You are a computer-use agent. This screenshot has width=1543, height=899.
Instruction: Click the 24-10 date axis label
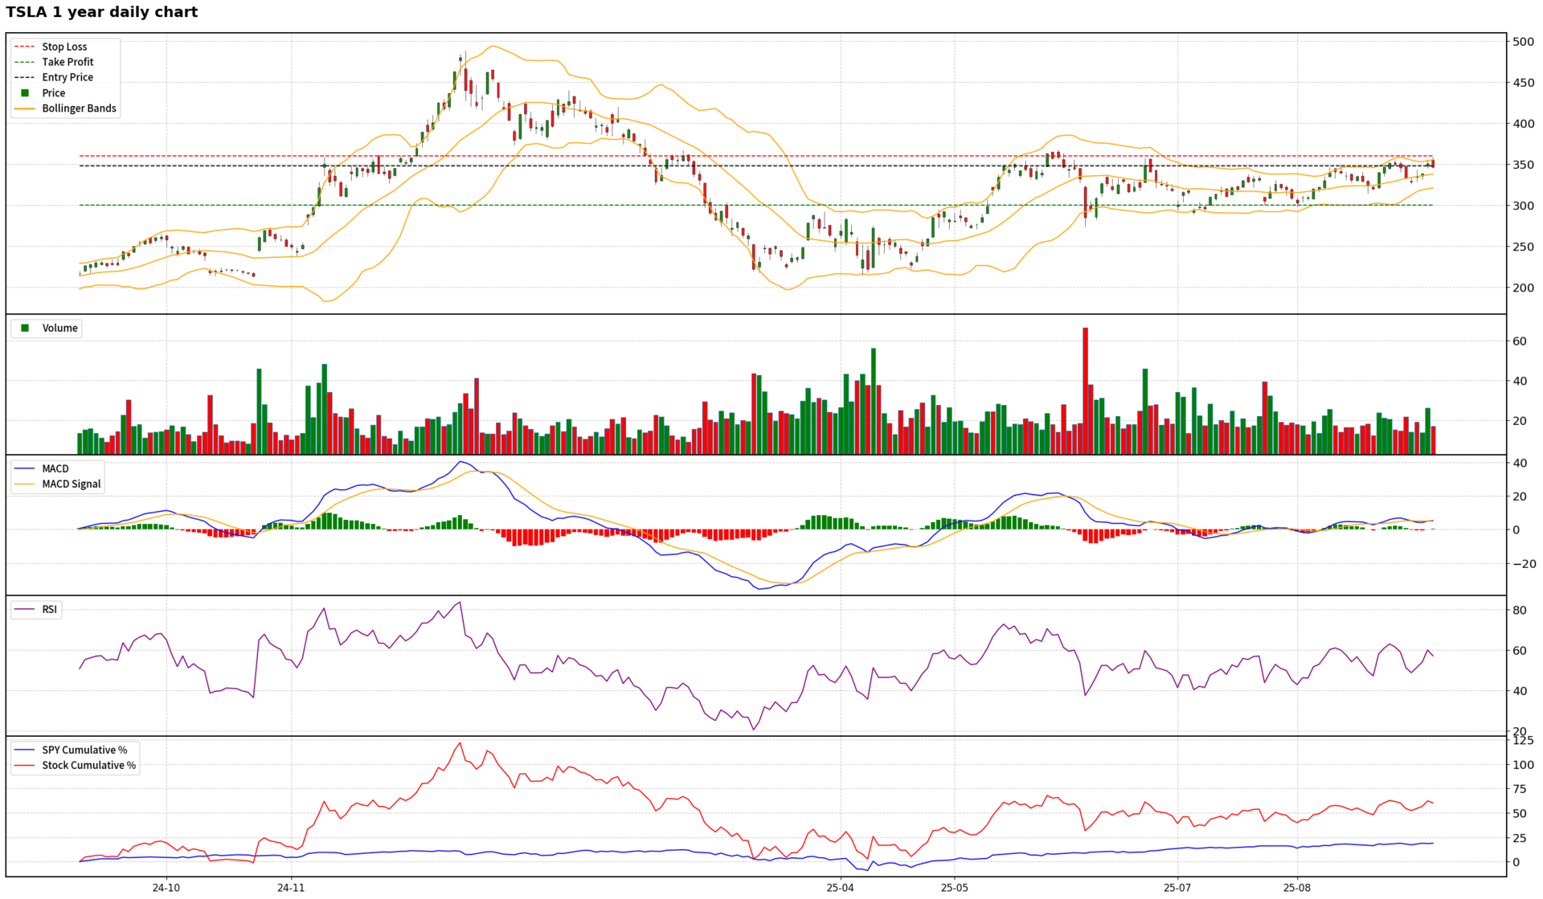[x=166, y=888]
